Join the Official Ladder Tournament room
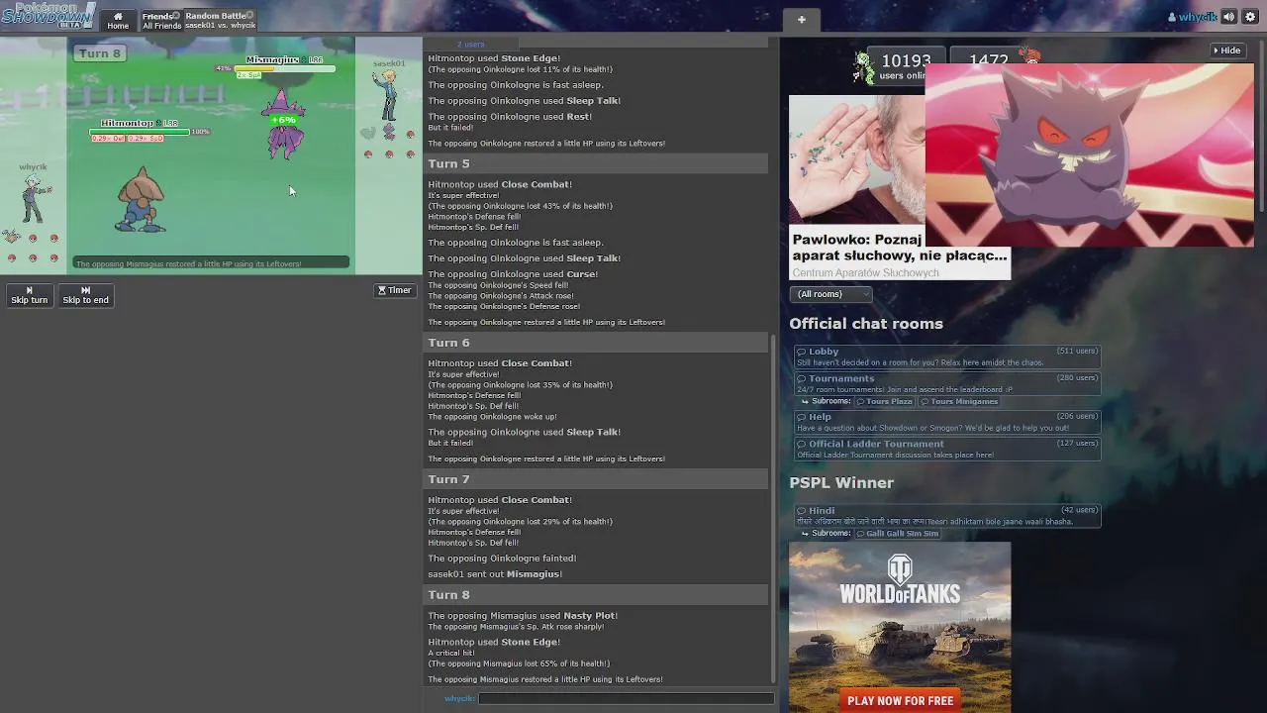Viewport: 1267px width, 713px height. (946, 449)
